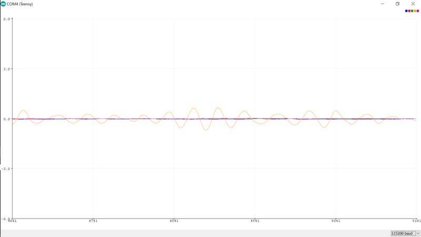Click the COM4 (Teensy) window title
421x237 pixels.
(x=21, y=4)
